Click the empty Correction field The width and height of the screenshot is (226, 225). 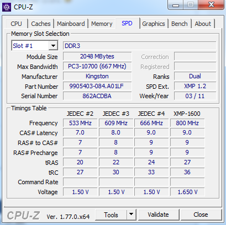pos(195,56)
